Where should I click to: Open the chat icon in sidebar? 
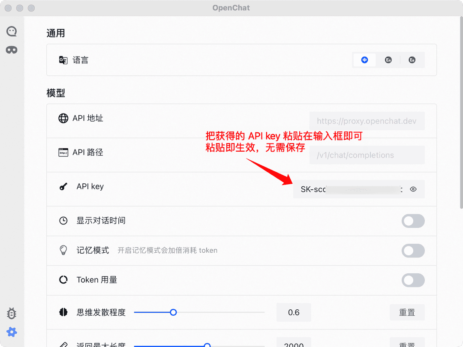click(12, 31)
